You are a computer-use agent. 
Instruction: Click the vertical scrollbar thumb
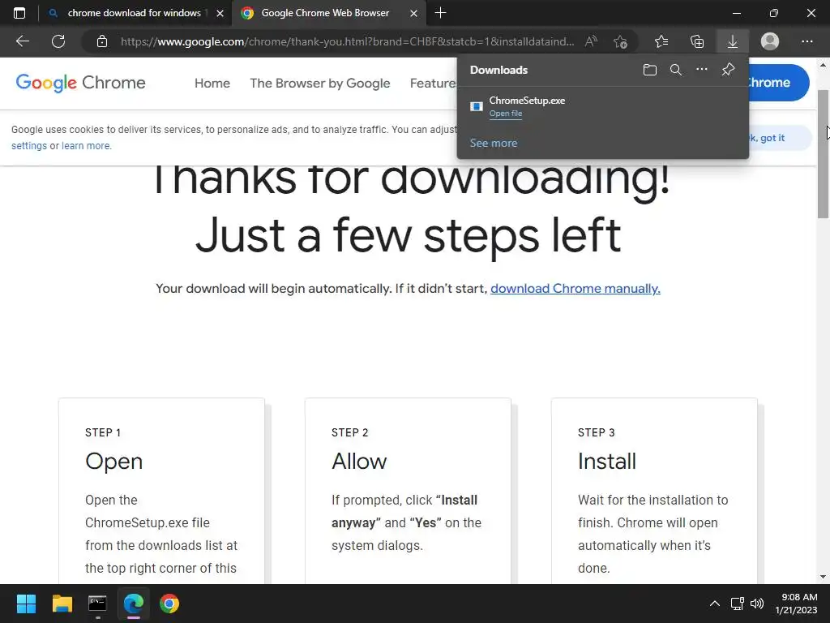pyautogui.click(x=823, y=153)
